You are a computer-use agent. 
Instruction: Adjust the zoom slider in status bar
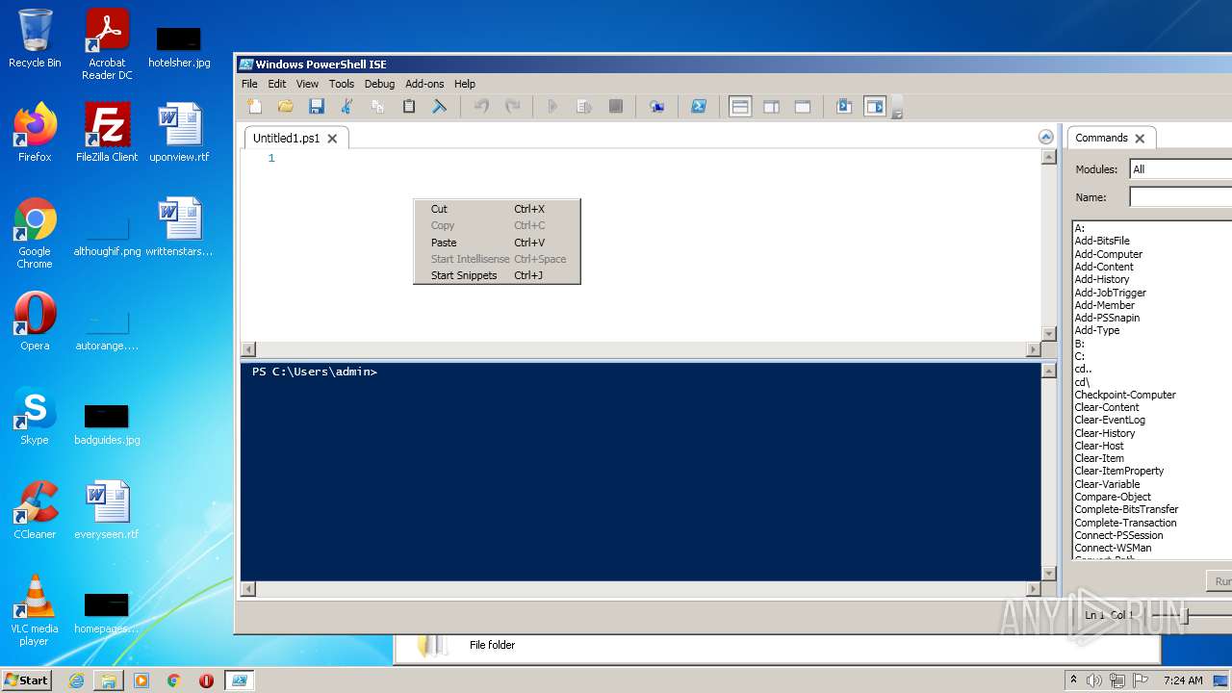(x=1187, y=615)
